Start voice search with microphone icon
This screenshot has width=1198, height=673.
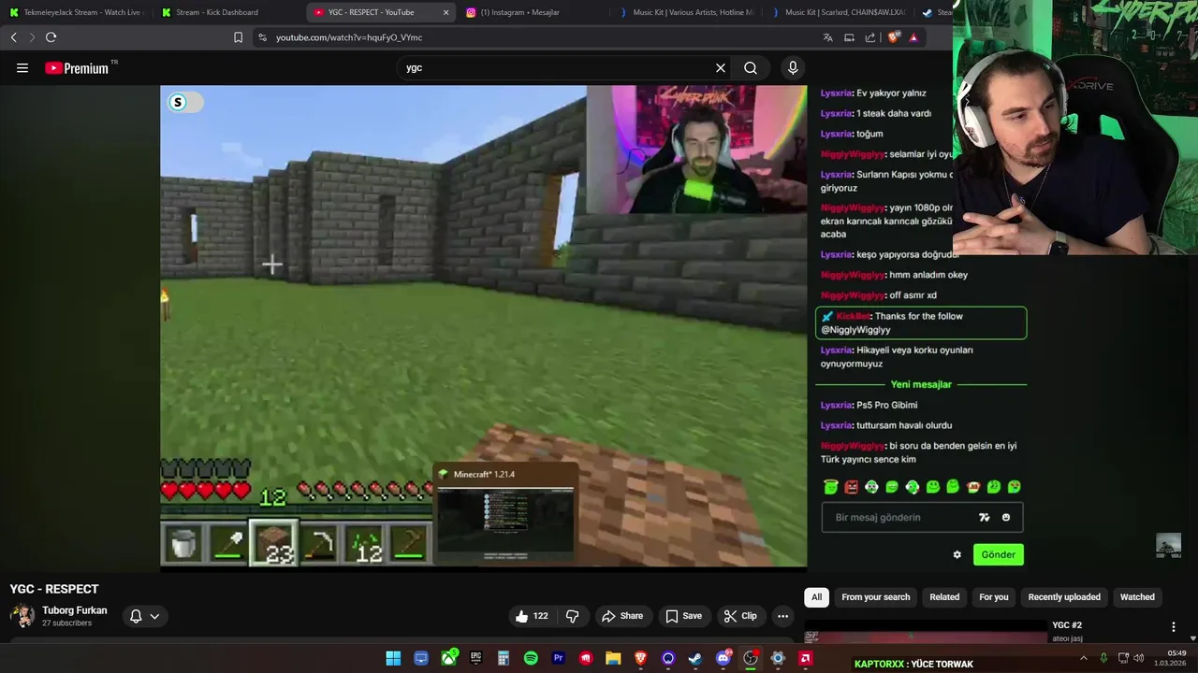coord(793,68)
